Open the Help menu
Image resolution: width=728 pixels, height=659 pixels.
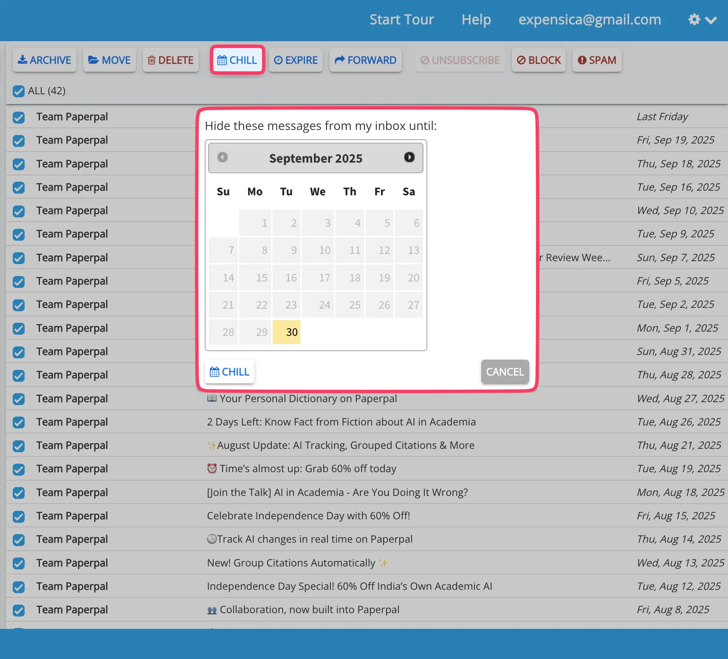click(476, 20)
